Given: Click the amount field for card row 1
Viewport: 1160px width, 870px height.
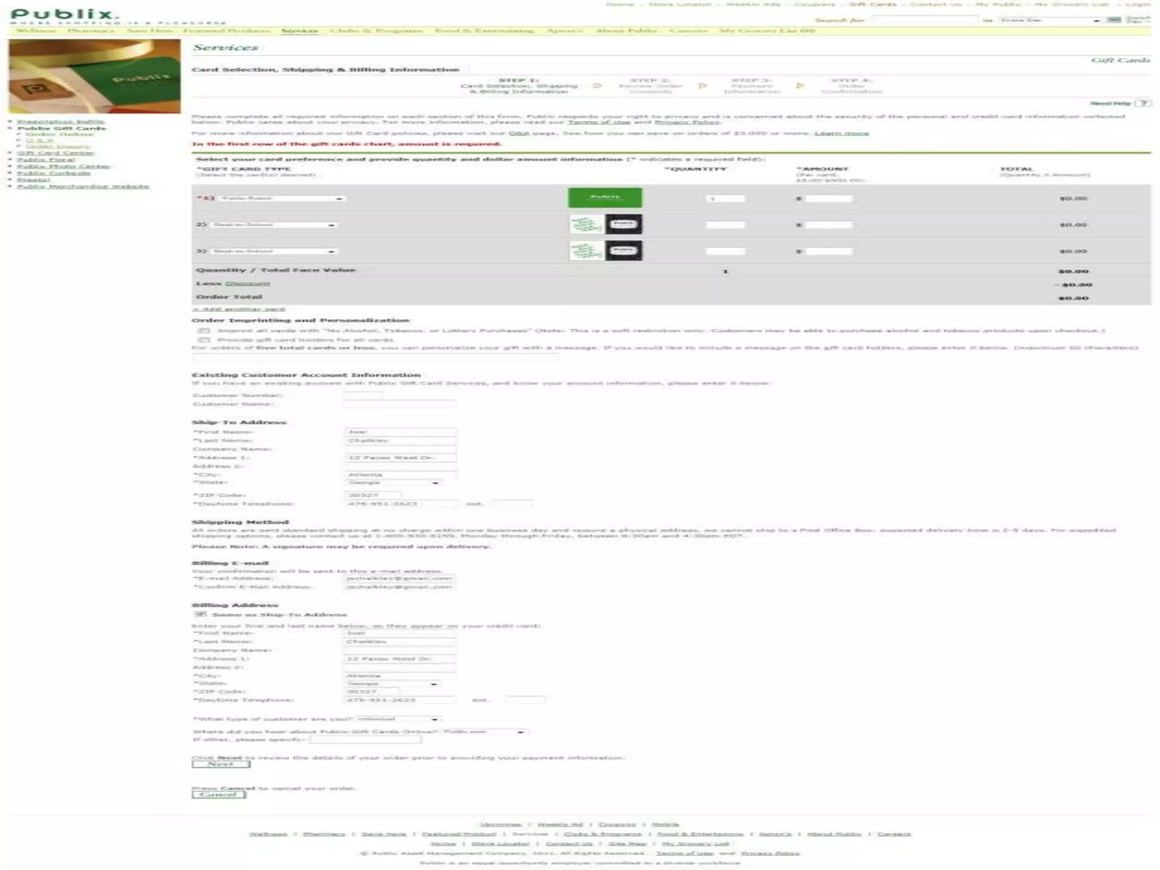Looking at the screenshot, I should pyautogui.click(x=829, y=199).
